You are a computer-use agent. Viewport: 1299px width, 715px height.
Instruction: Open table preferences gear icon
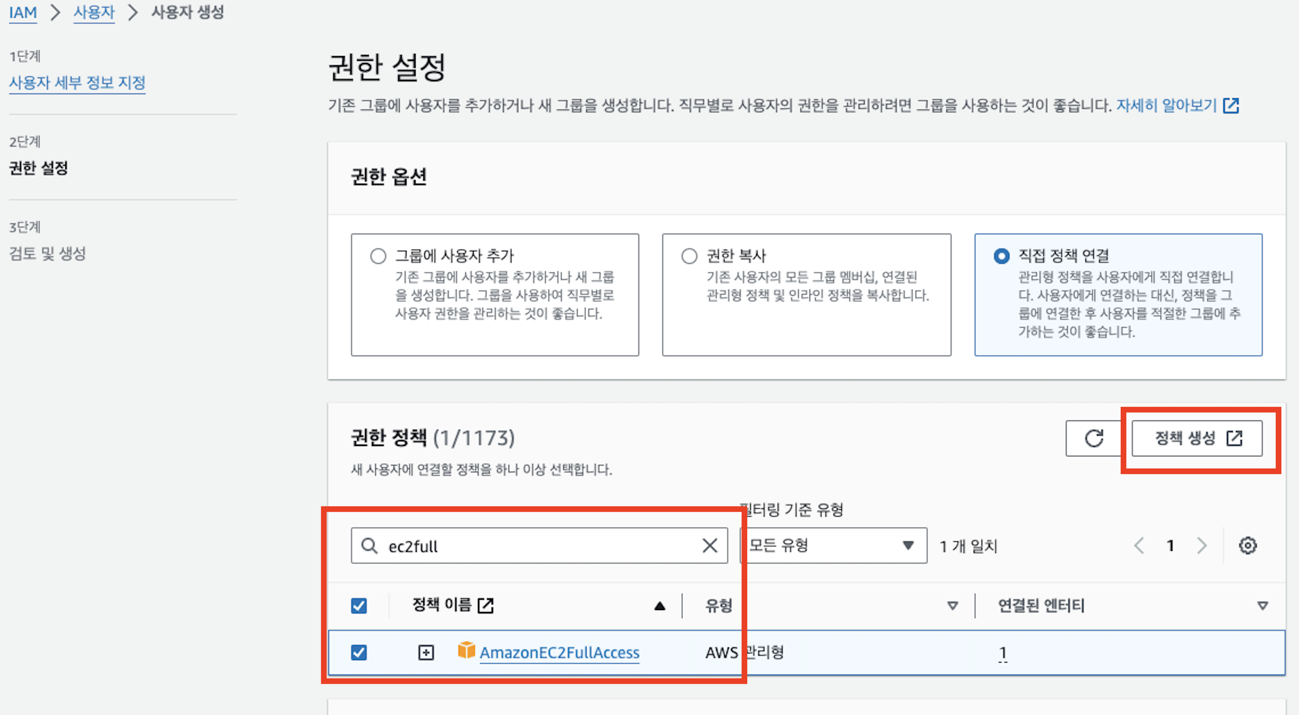pyautogui.click(x=1247, y=545)
